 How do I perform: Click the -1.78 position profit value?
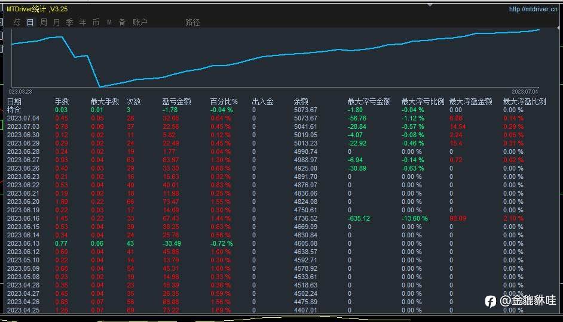[170, 110]
